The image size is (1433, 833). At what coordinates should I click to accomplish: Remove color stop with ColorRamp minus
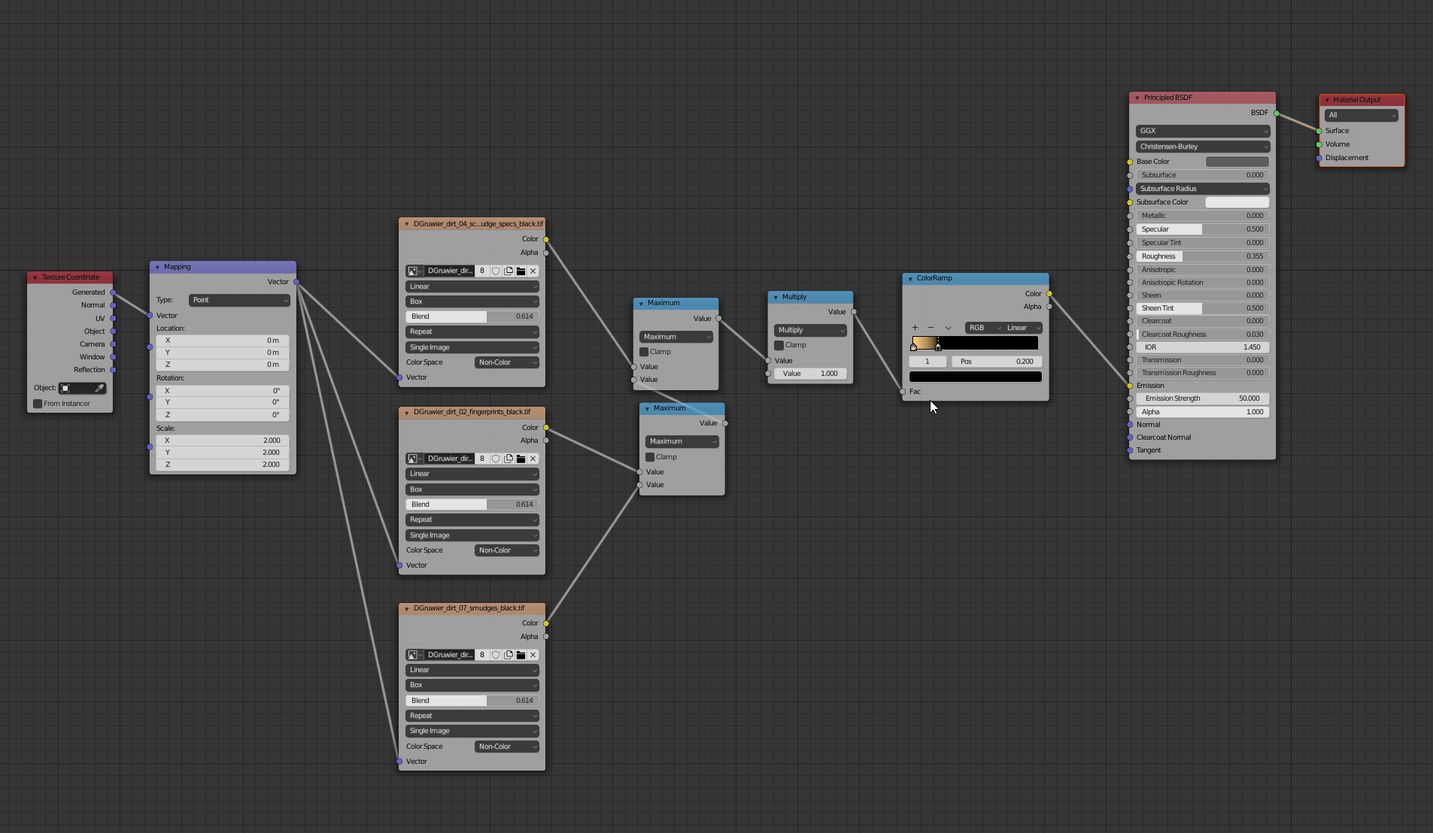[x=931, y=328]
